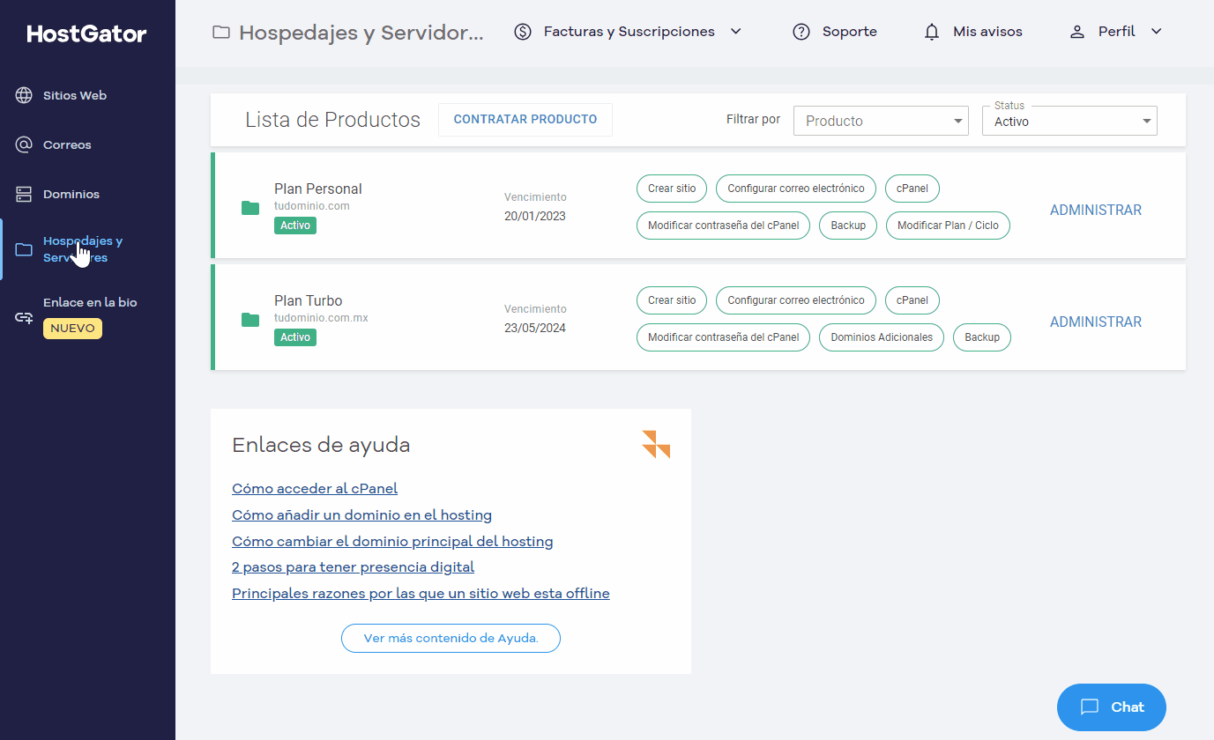Click the expiry date 20/01/2023
Image resolution: width=1214 pixels, height=740 pixels.
[x=535, y=216]
